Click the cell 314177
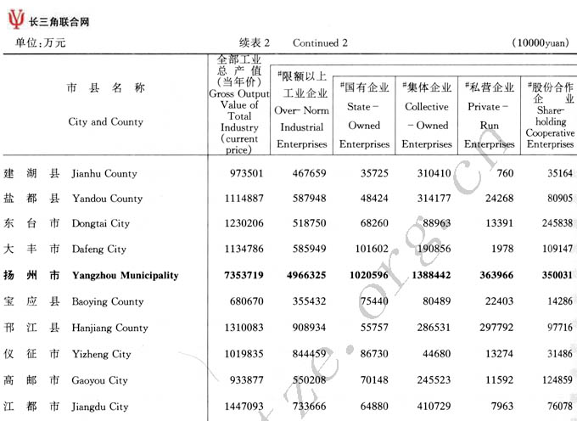The image size is (577, 421). (434, 199)
